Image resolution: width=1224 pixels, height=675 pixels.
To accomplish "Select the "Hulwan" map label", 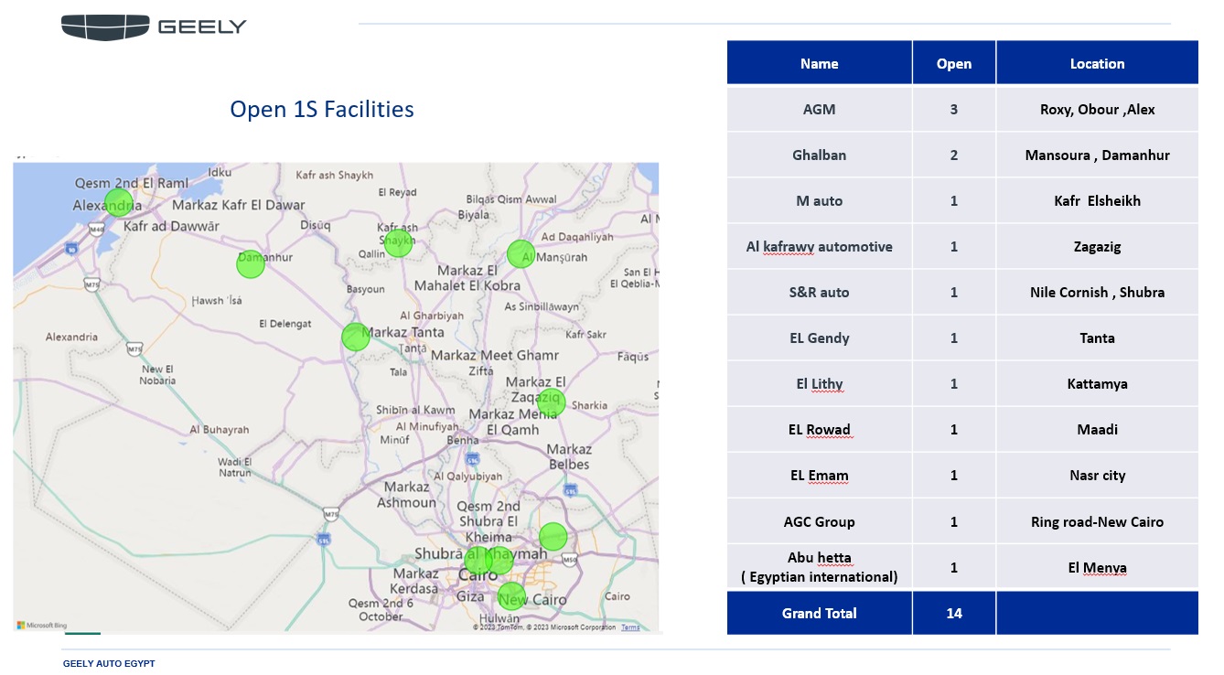I will 499,619.
